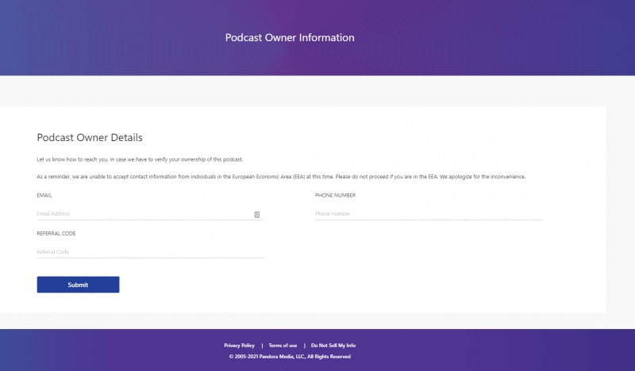Focus the Referral Code input field
Screen dimensions: 635x371
coord(150,251)
